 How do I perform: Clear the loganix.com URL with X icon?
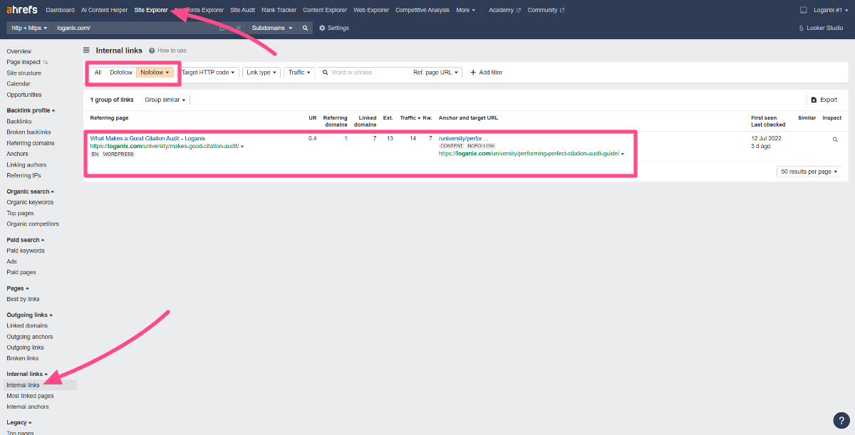tap(238, 28)
